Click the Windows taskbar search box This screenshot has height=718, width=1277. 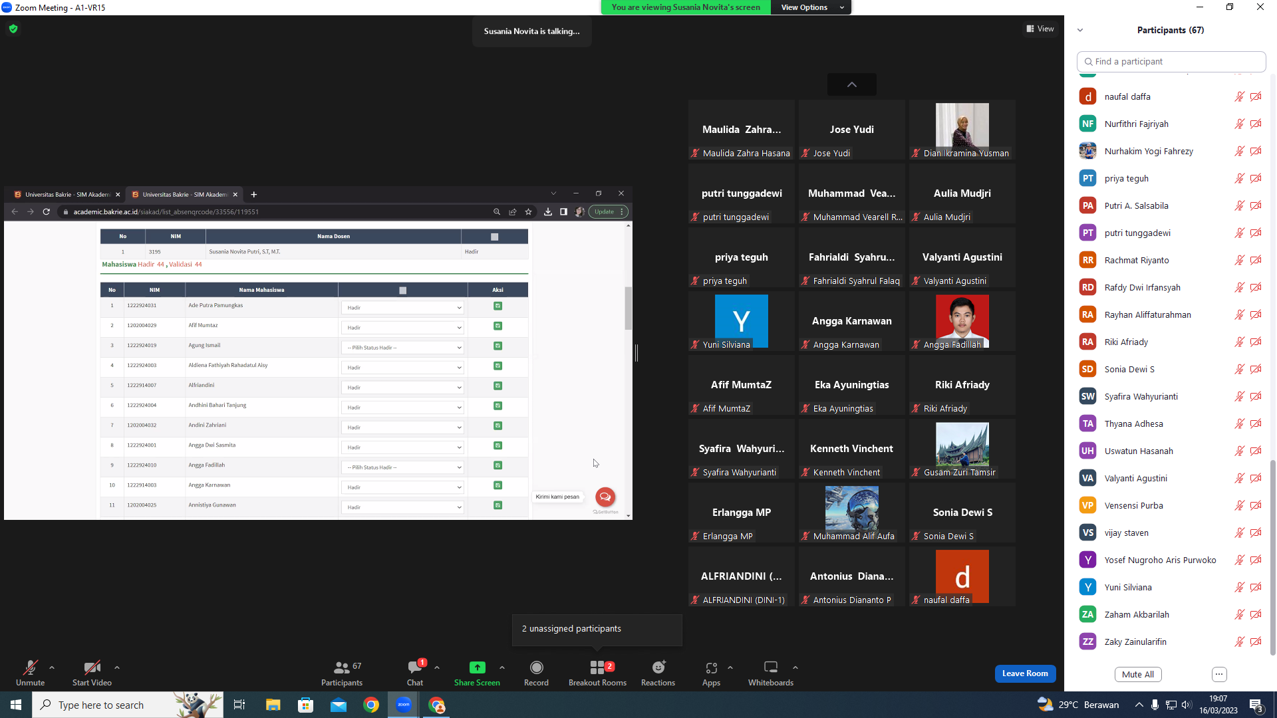(x=126, y=705)
